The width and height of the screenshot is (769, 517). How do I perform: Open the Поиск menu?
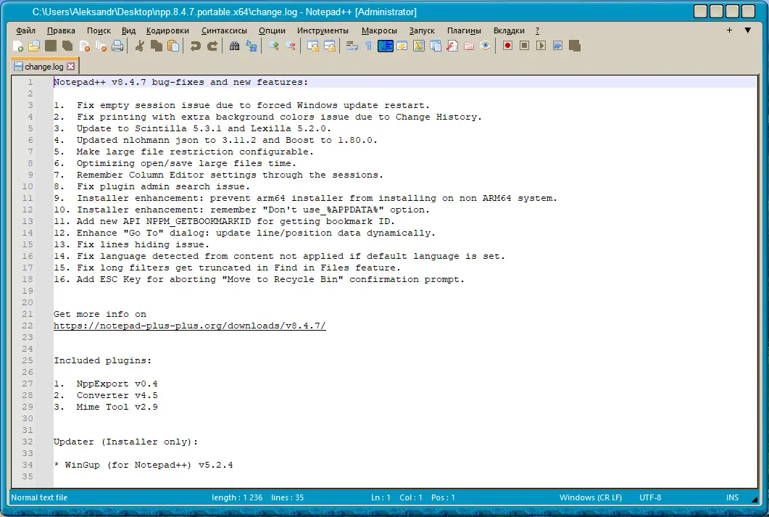(x=99, y=30)
